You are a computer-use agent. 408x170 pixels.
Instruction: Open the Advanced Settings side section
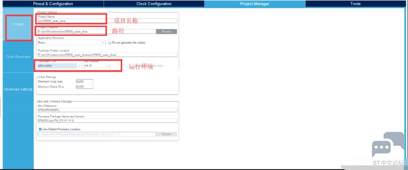click(18, 89)
